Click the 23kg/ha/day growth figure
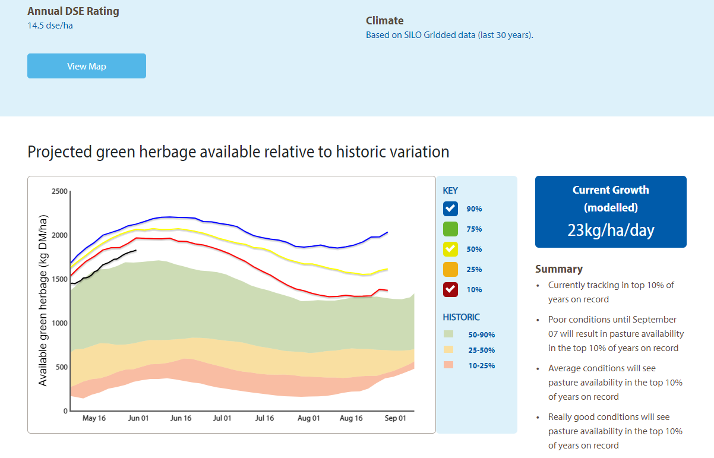Image resolution: width=714 pixels, height=458 pixels. click(611, 230)
